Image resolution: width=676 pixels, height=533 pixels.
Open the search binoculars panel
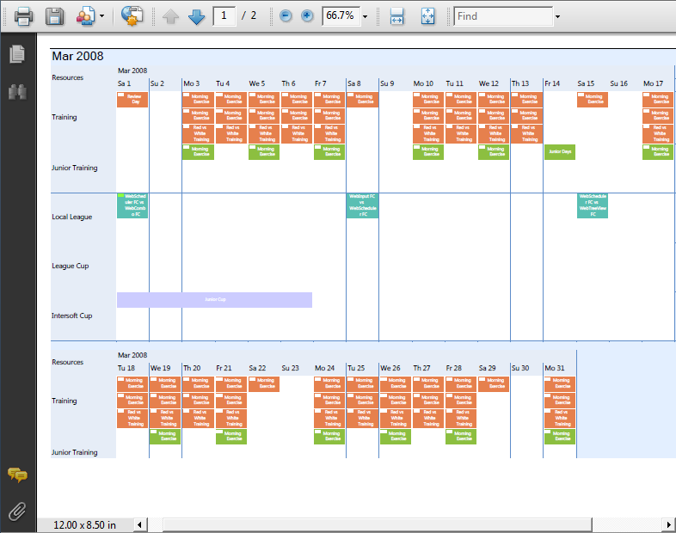(x=16, y=92)
